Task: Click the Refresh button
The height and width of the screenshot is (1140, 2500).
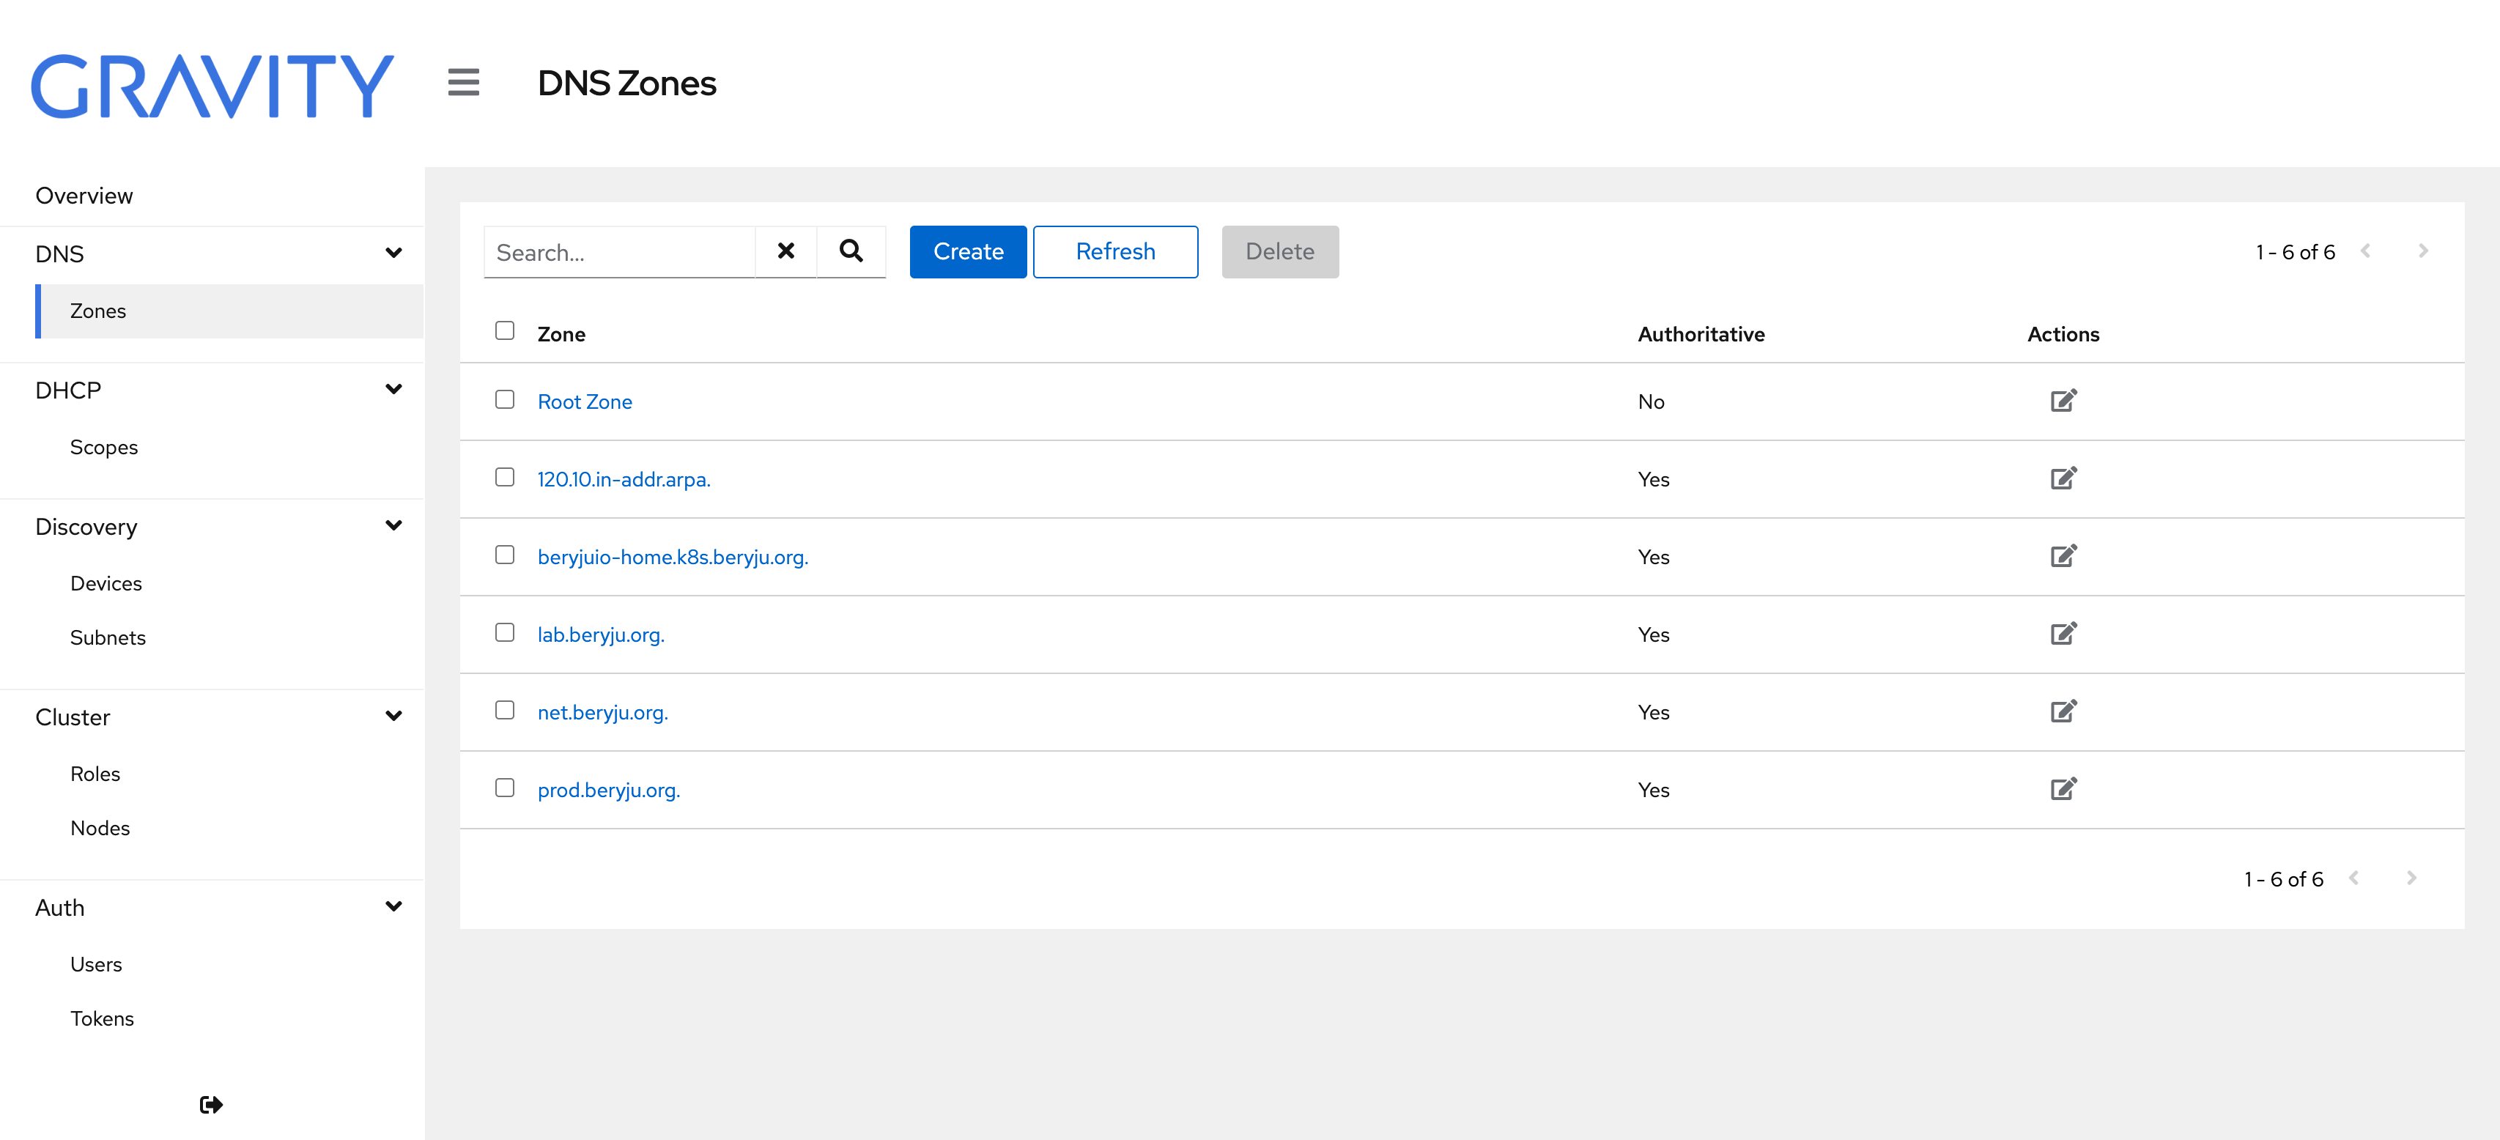Action: 1115,251
